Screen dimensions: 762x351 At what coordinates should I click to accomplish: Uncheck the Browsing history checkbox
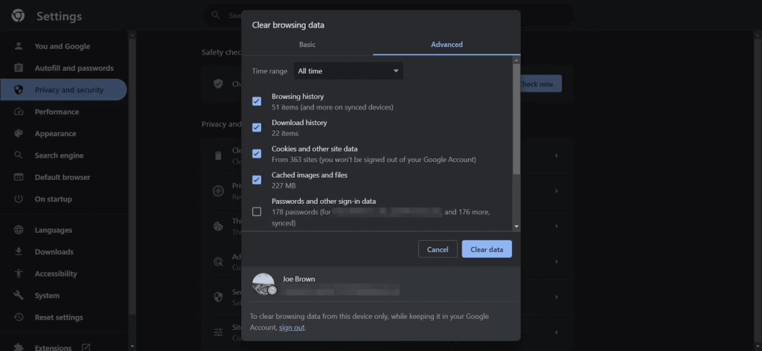tap(257, 101)
